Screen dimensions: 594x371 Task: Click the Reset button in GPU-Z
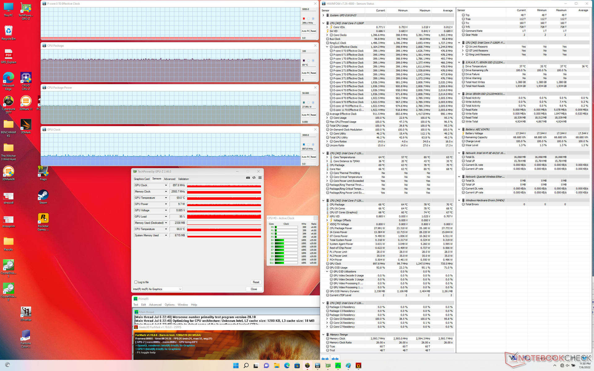[x=256, y=282]
